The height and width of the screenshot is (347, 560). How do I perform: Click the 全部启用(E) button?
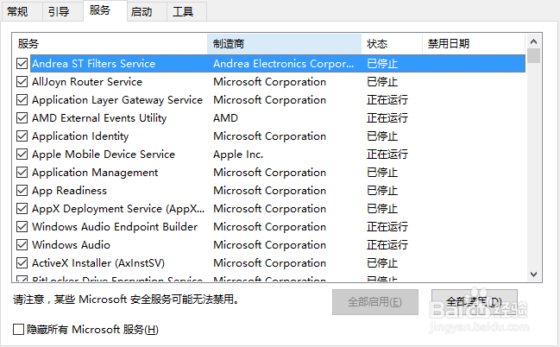375,302
